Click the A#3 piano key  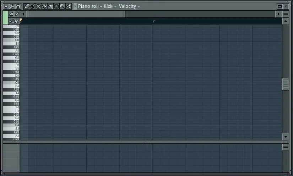point(11,132)
